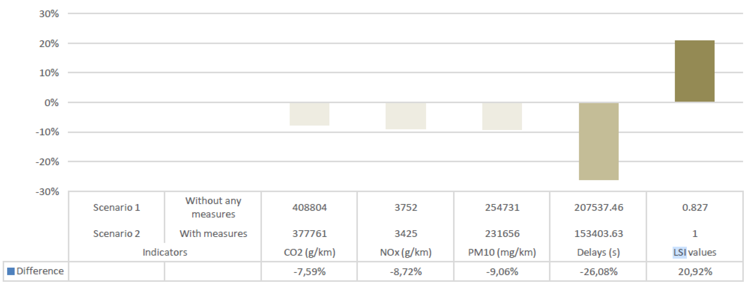Click the 30% axis label
The image size is (751, 290).
tap(49, 14)
